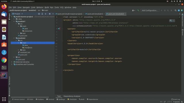Open Ubuntu Software from dock

click(x=4, y=45)
